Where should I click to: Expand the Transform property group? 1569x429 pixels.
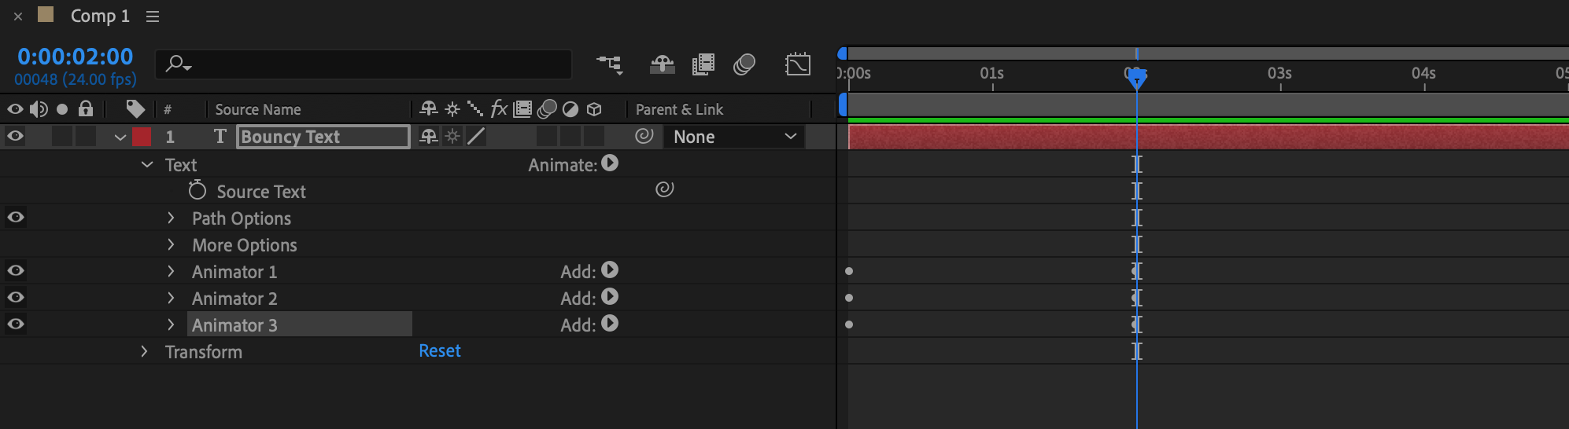coord(144,351)
